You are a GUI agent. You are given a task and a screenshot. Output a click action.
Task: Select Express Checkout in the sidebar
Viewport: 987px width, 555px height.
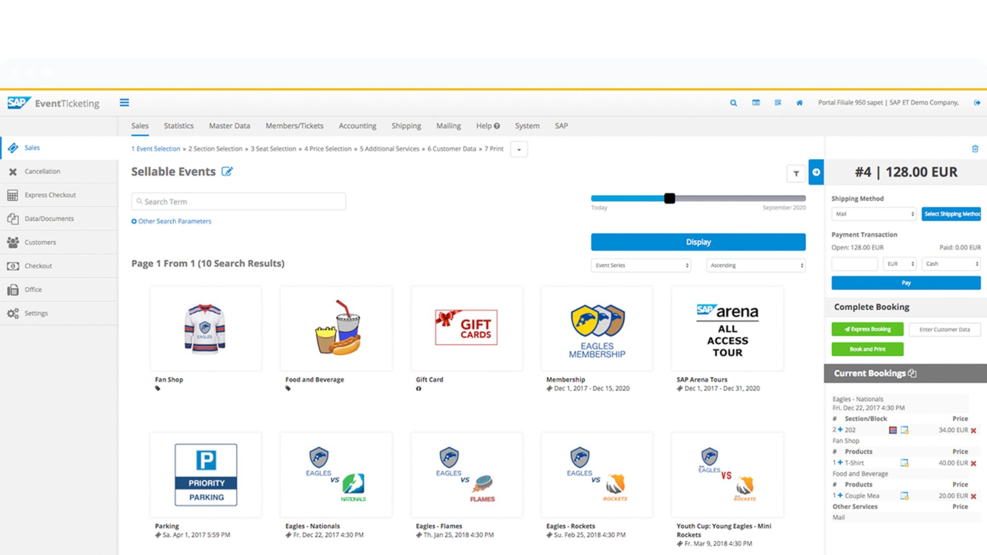point(50,195)
